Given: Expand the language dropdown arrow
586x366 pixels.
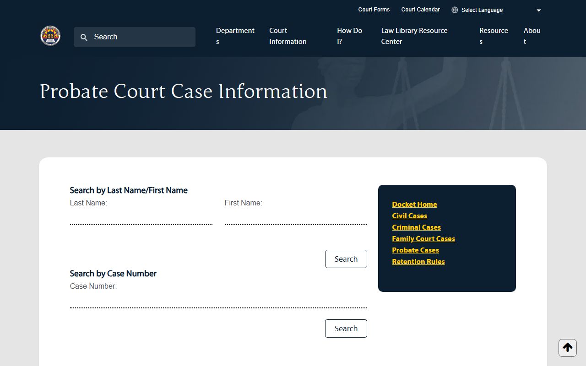Looking at the screenshot, I should (539, 11).
